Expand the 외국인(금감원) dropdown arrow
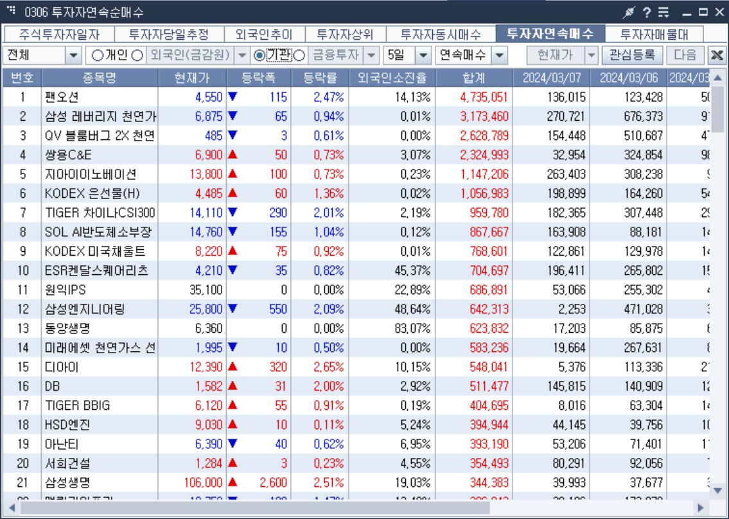Screen dimensions: 729x519 pos(242,56)
